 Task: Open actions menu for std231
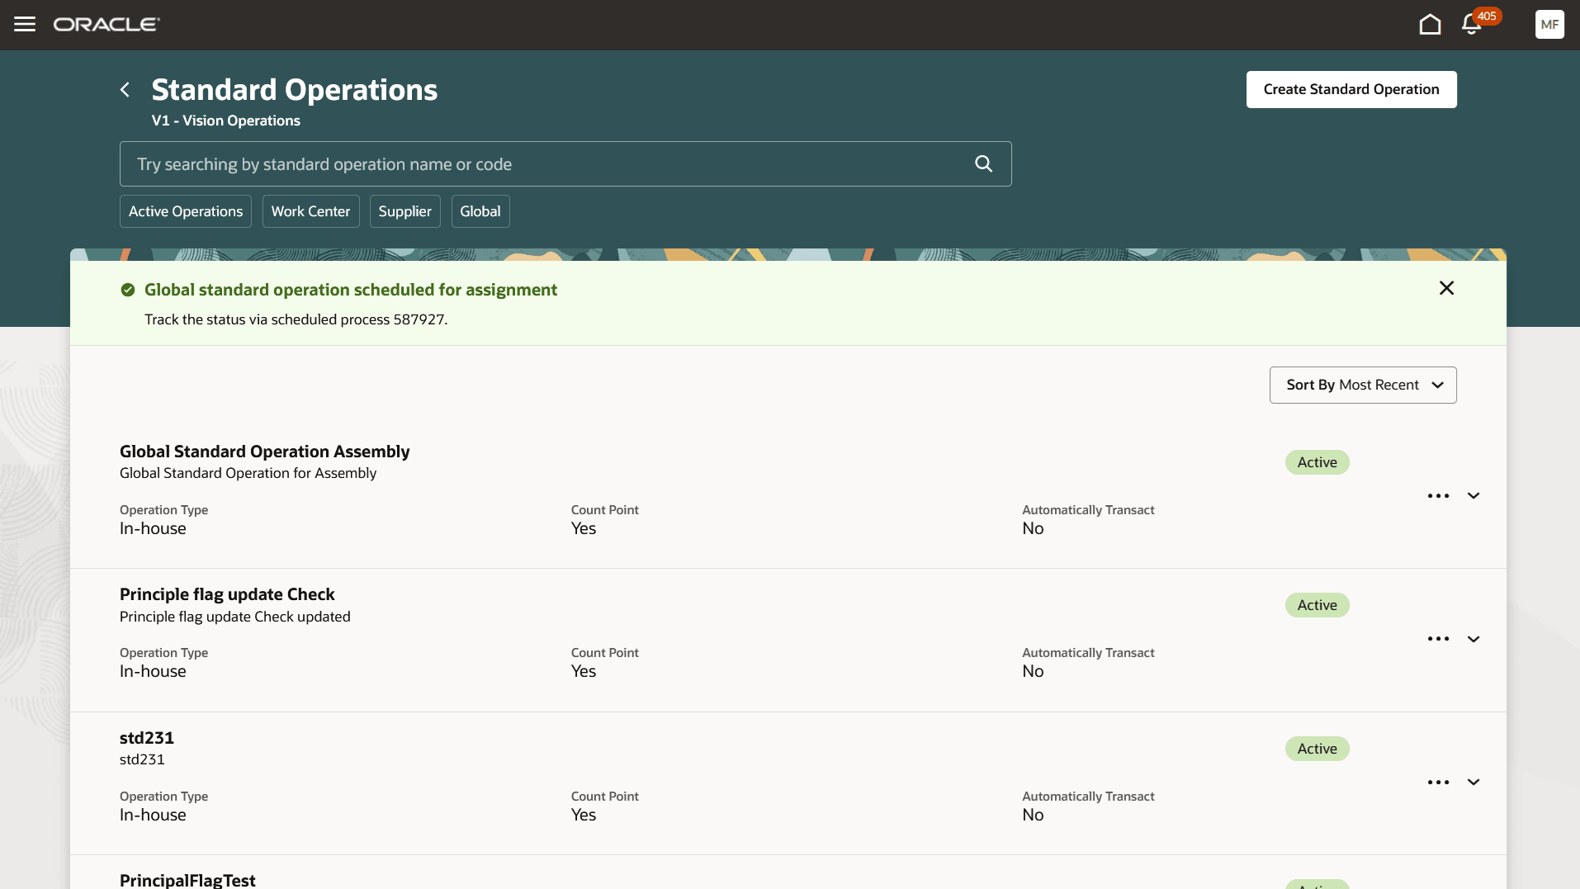click(1438, 783)
